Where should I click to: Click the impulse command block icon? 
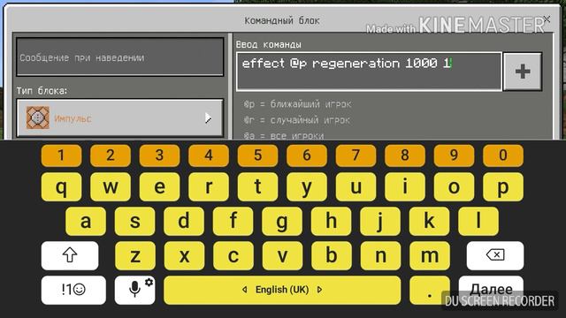tap(37, 117)
